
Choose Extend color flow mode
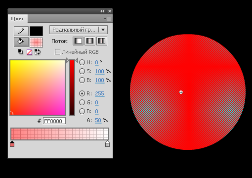click(x=78, y=41)
